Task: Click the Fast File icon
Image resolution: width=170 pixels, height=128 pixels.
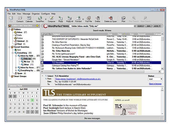Action: point(88,19)
